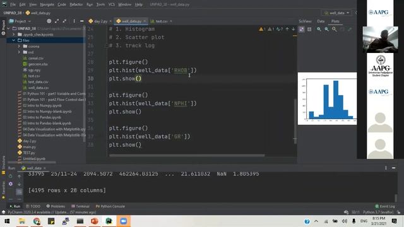Open the Event Log
The image size is (404, 227).
coord(385,206)
